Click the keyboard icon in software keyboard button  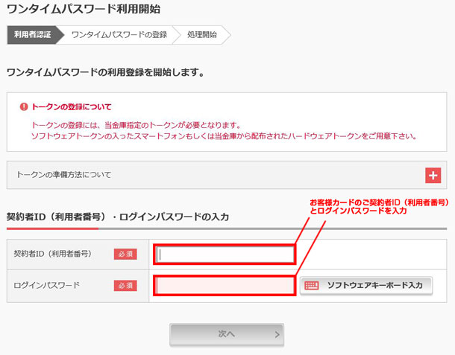pyautogui.click(x=311, y=286)
